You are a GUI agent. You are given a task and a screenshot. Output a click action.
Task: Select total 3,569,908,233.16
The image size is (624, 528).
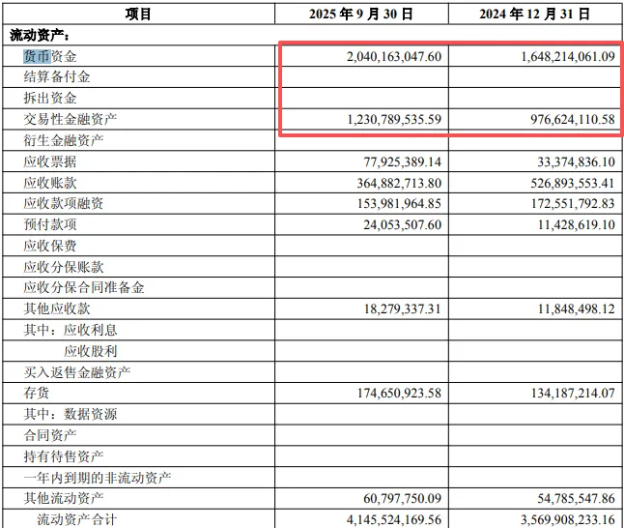[x=568, y=519]
